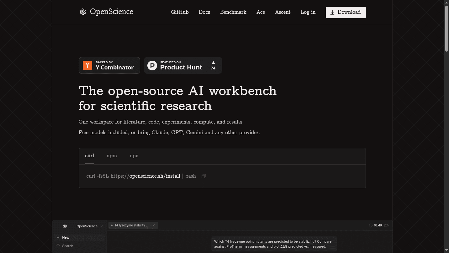Go to the Benchmark page
449x253 pixels.
(x=233, y=12)
